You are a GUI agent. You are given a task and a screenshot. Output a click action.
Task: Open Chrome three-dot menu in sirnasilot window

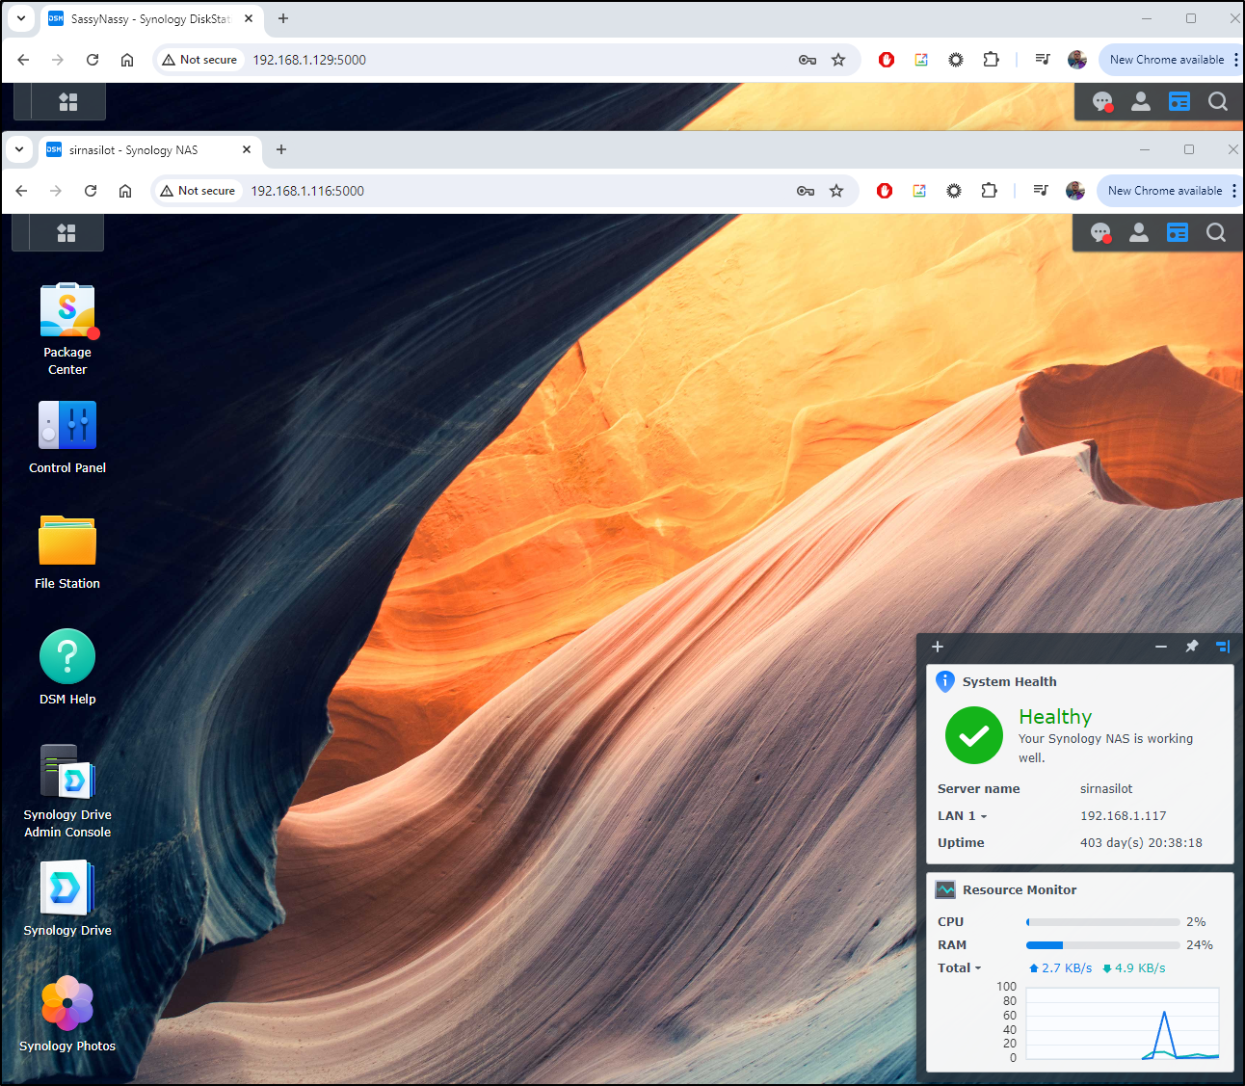[1233, 191]
